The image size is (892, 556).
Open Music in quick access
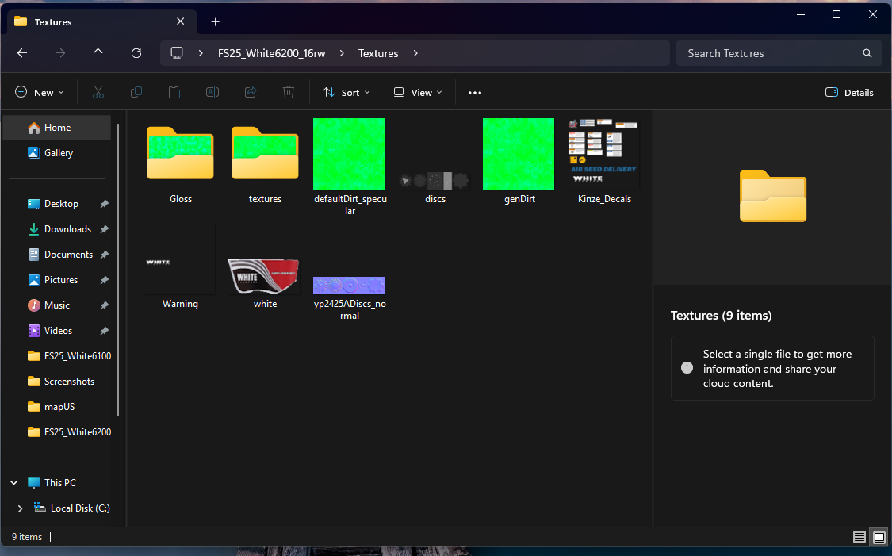point(57,305)
